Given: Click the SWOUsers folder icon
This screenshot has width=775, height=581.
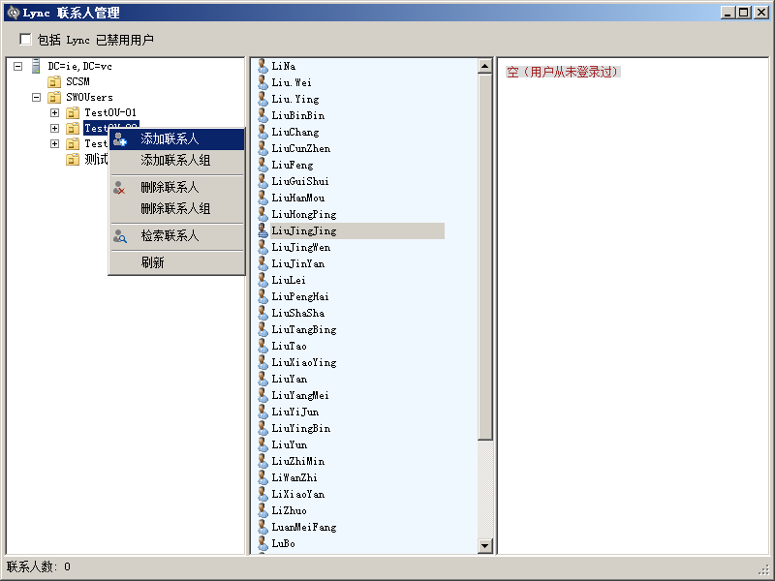Looking at the screenshot, I should pyautogui.click(x=54, y=98).
